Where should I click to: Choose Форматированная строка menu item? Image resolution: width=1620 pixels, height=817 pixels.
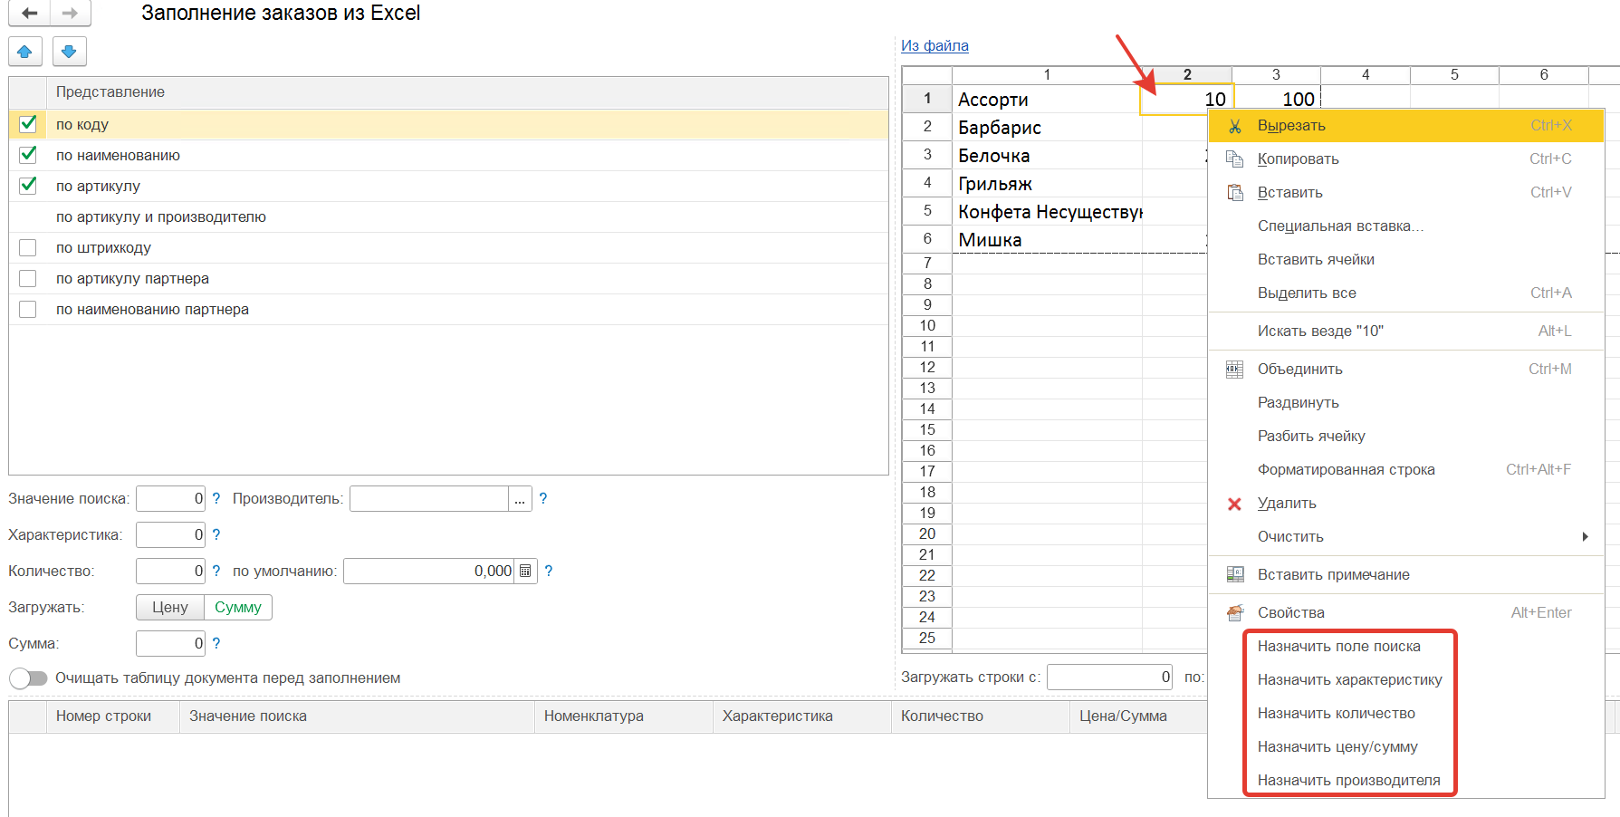(1405, 470)
